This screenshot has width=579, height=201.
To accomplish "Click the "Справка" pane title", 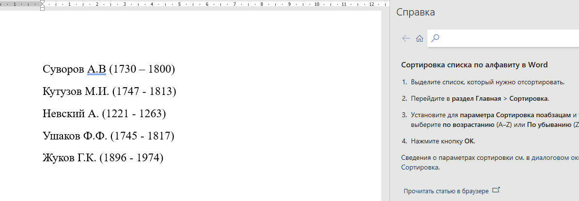I will coord(415,13).
